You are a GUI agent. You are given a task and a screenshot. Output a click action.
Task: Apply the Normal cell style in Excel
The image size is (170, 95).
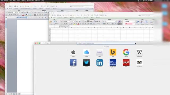129,21
